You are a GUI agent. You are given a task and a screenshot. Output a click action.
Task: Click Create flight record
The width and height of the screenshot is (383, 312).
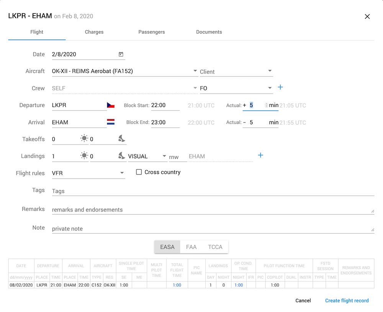pyautogui.click(x=347, y=301)
